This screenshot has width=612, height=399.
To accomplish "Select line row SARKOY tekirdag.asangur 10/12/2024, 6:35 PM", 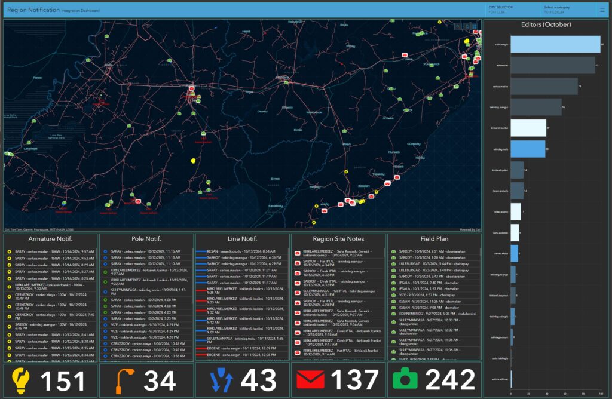I will (x=242, y=257).
